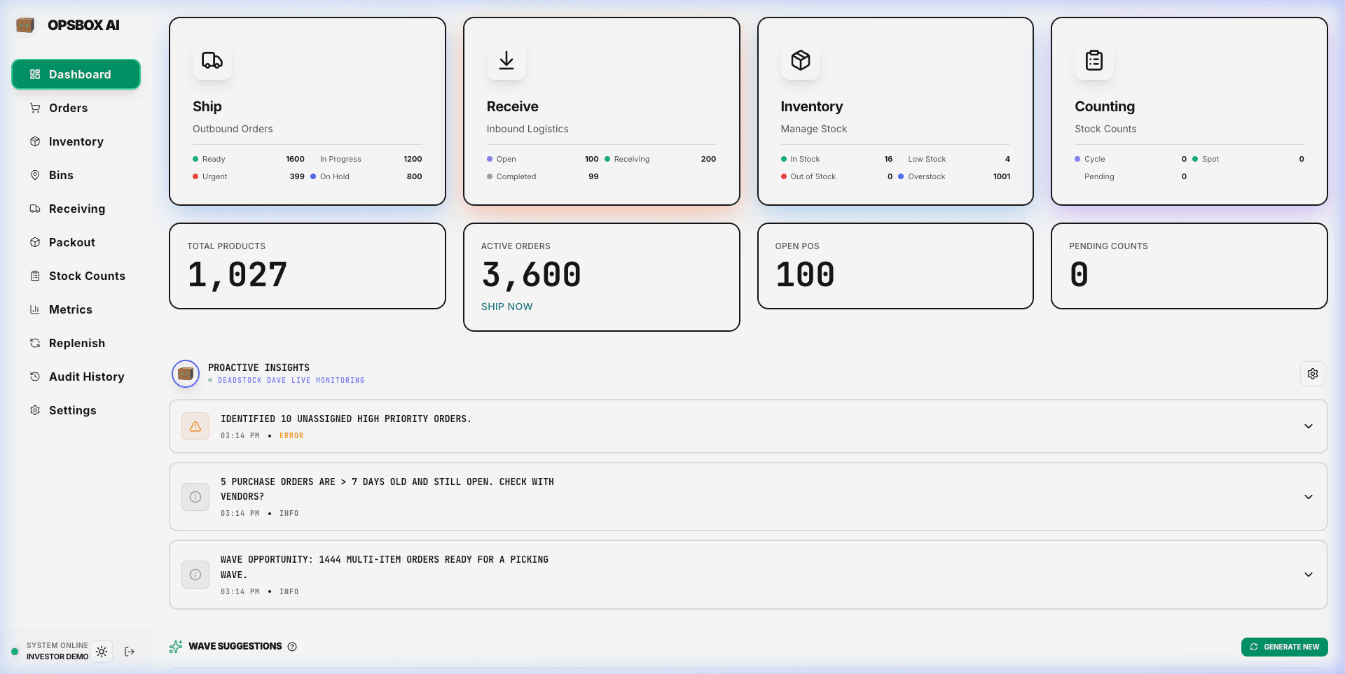Expand the wave opportunity picking insight
Image resolution: width=1345 pixels, height=674 pixels.
click(x=1309, y=575)
